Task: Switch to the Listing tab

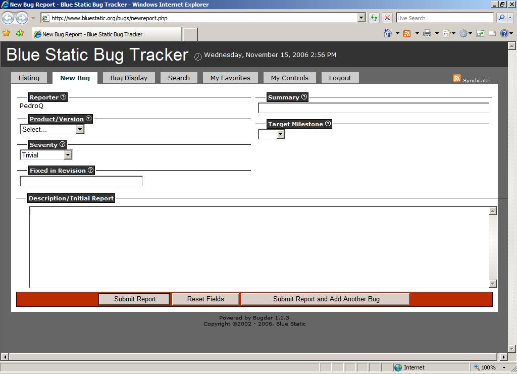Action: pyautogui.click(x=29, y=78)
